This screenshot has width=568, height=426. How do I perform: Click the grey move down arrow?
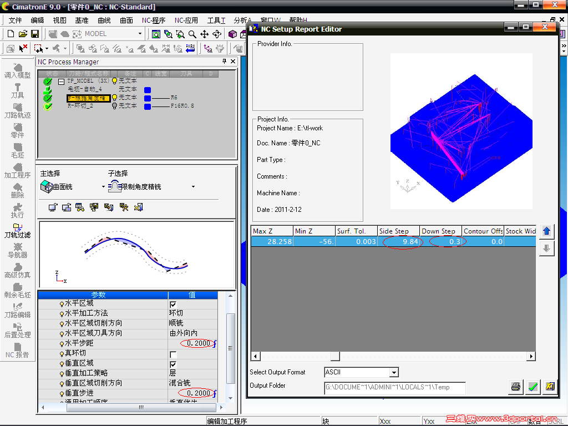coord(546,248)
